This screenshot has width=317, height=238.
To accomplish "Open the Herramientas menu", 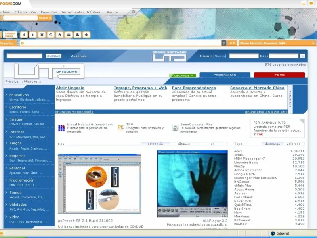I will tap(72, 12).
